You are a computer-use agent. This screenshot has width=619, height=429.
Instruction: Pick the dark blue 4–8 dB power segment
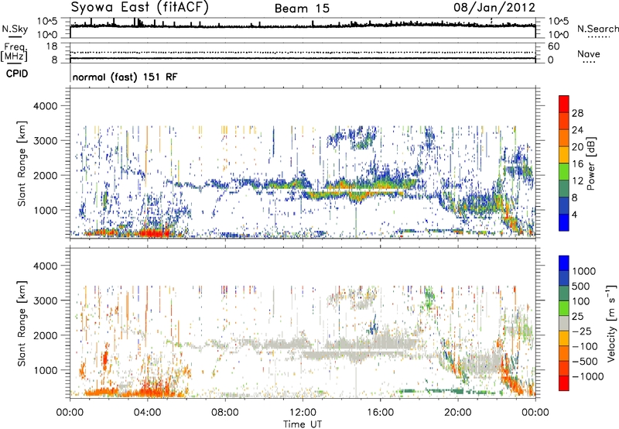(564, 205)
